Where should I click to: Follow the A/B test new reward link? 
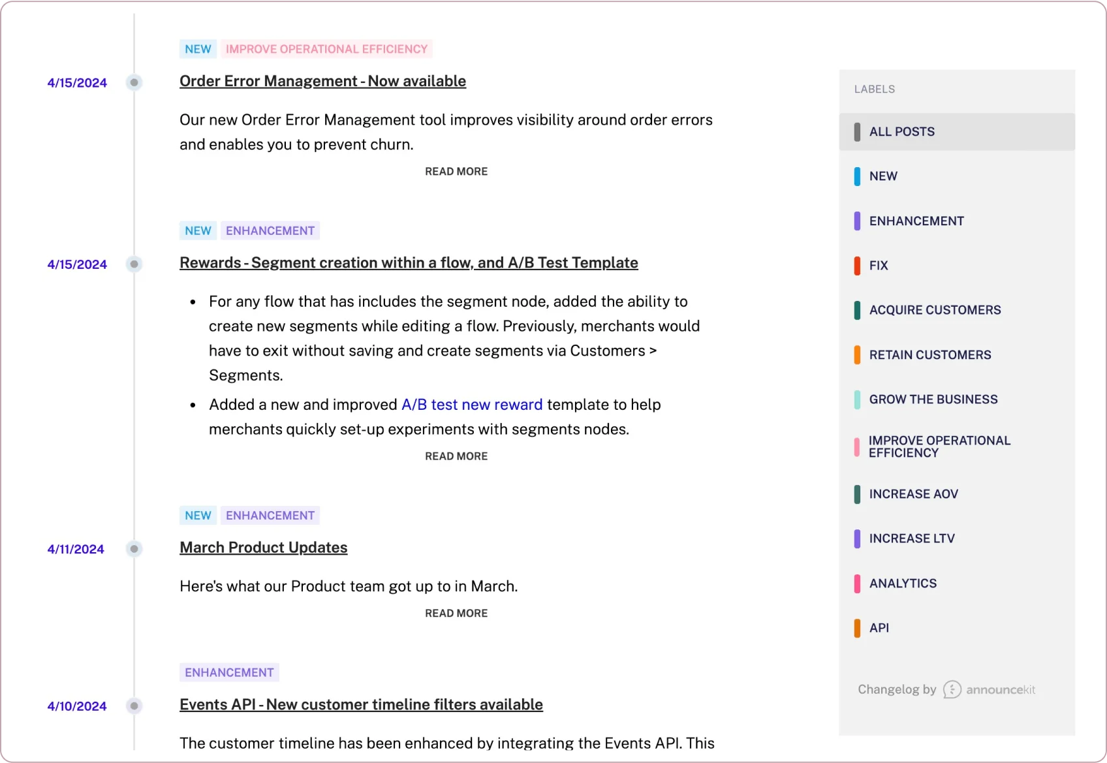point(471,405)
